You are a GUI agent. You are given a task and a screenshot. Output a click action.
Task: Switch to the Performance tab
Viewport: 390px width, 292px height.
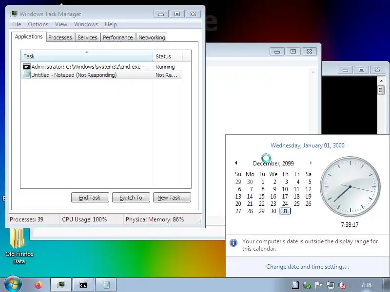pyautogui.click(x=117, y=37)
